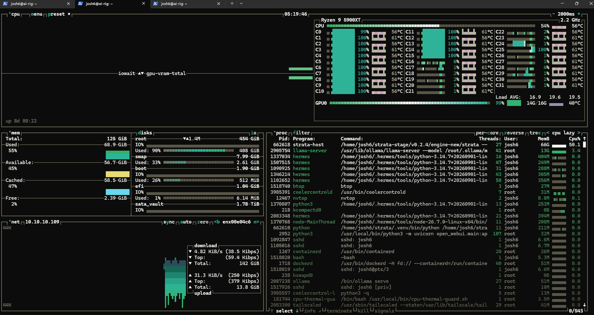Select the ollama serve process row
Screen dimensions: 594x315
tap(426, 281)
